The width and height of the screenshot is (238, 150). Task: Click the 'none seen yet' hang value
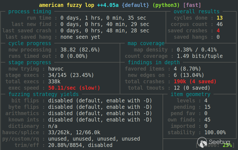point(80,37)
